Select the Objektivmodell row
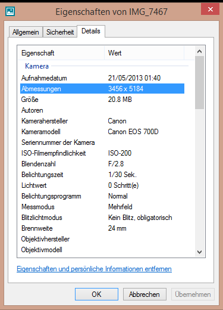Screen dimensions: 223x310 102,250
